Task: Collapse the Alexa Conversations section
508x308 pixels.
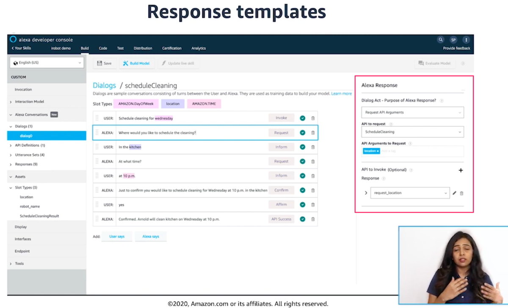Action: pos(11,115)
